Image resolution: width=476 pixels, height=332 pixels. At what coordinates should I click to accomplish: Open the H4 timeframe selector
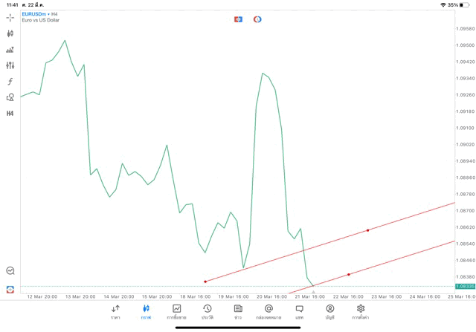10,114
